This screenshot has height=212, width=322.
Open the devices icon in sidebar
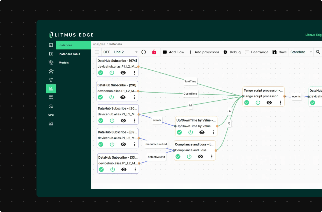pyautogui.click(x=51, y=54)
